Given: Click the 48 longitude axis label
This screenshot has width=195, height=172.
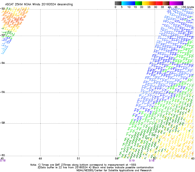Looking at the screenshot, I should [x=40, y=159].
